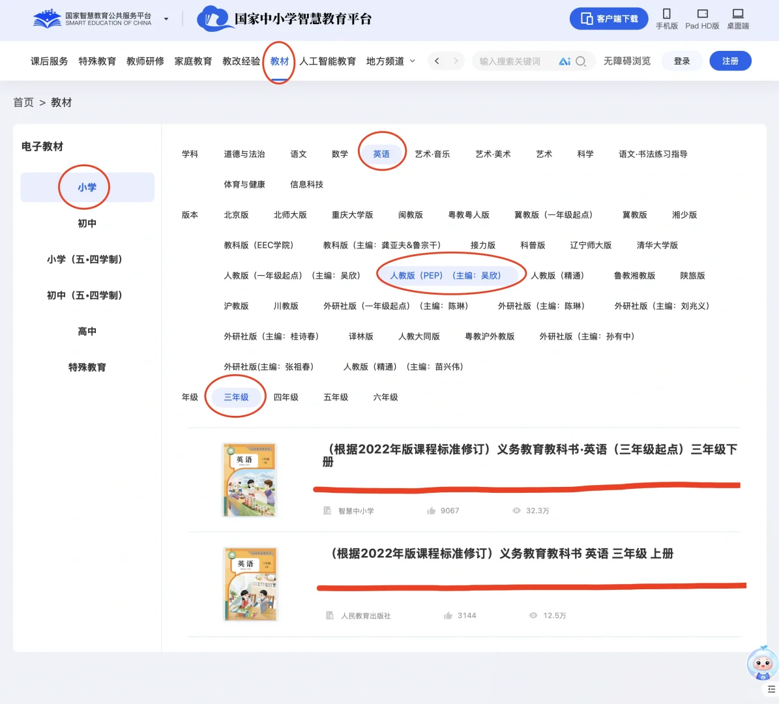Choose the 人教版（精通） edition
Image resolution: width=779 pixels, height=704 pixels.
(557, 275)
